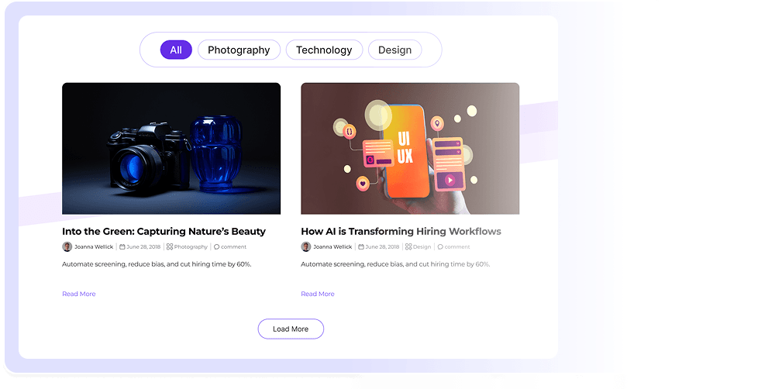Open the UI UX phone thumbnail
758x389 pixels.
pyautogui.click(x=410, y=148)
